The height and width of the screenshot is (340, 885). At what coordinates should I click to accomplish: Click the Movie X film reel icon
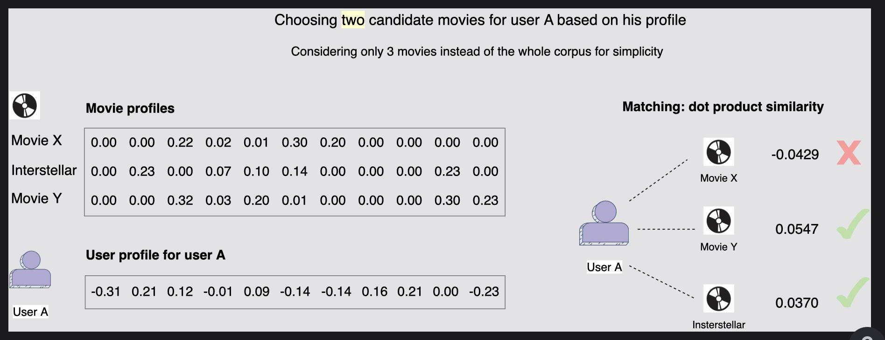point(718,152)
